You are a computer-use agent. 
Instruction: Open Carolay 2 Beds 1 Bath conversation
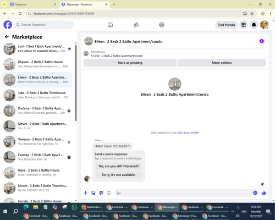(37, 157)
